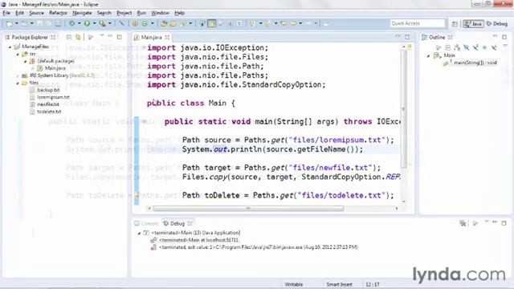The height and width of the screenshot is (289, 514).
Task: Maximize the Outline view
Action: tap(504, 37)
